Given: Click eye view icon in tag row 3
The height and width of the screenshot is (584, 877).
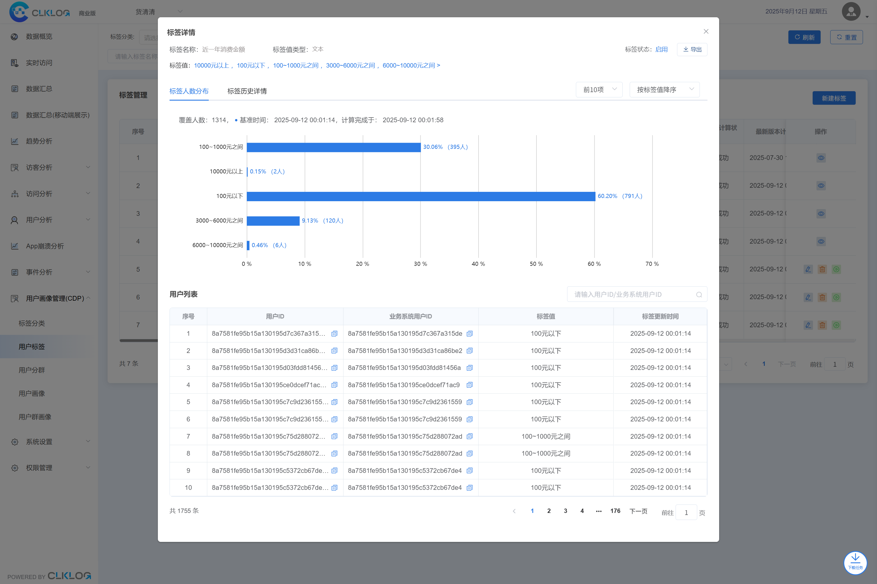Looking at the screenshot, I should 821,214.
